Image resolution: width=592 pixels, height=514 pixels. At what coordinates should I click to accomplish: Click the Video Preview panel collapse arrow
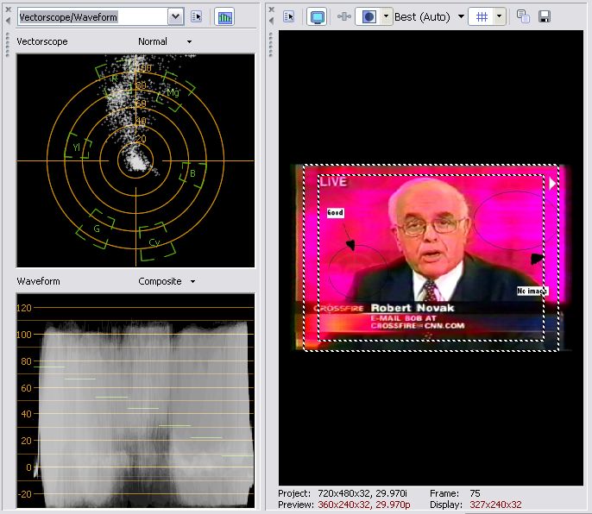coord(271,21)
